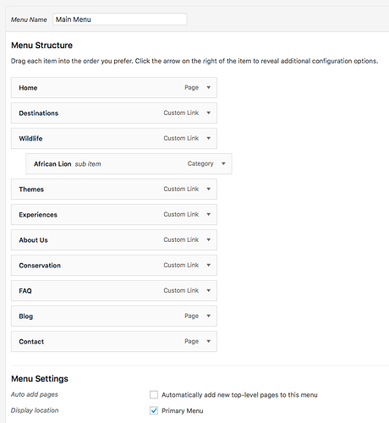389x423 pixels.
Task: Expand the About Us arrow
Action: click(209, 239)
